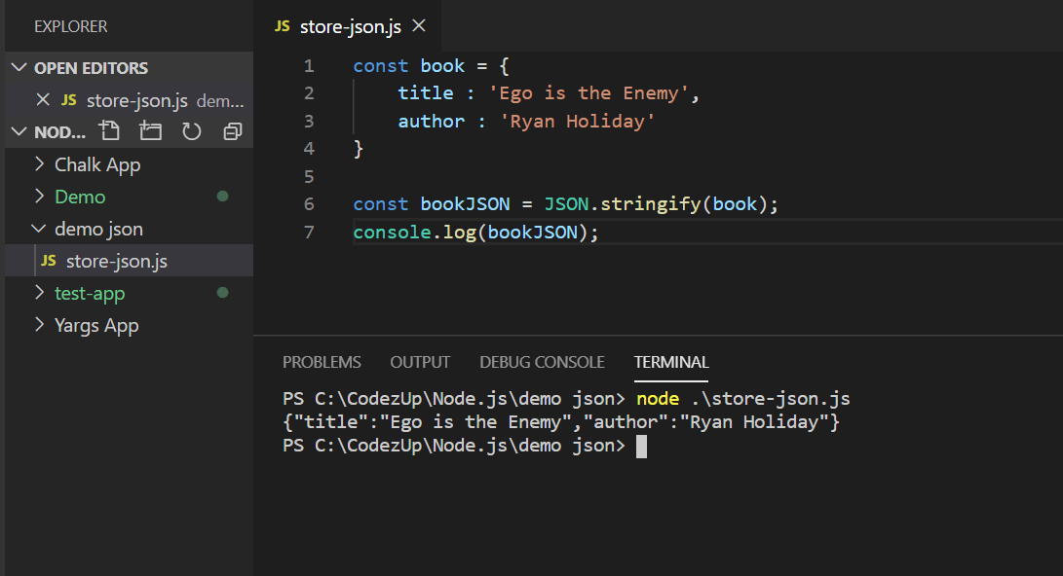Viewport: 1063px width, 576px height.
Task: Click line number 6 in the editor gutter
Action: (x=309, y=203)
